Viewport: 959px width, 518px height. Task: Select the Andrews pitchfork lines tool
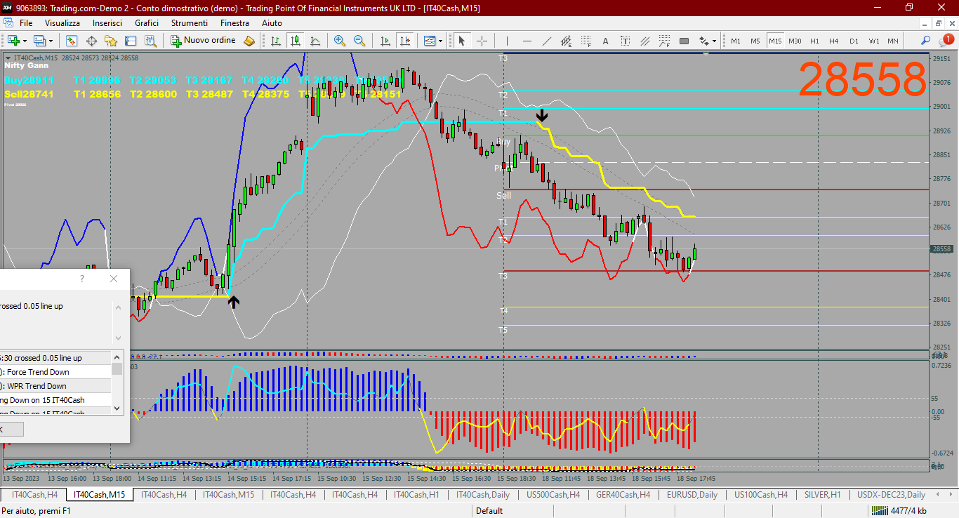click(644, 41)
